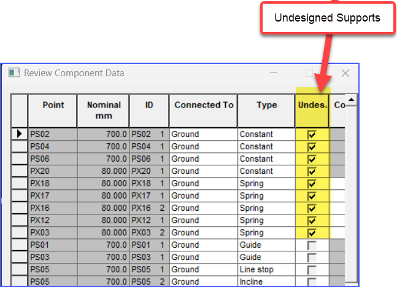Click the 700.0 nominal value for PS04

click(x=103, y=146)
